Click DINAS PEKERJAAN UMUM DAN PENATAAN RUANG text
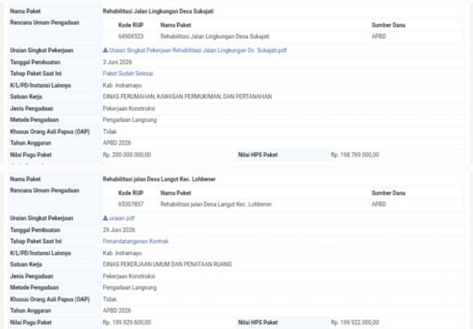 point(167,265)
